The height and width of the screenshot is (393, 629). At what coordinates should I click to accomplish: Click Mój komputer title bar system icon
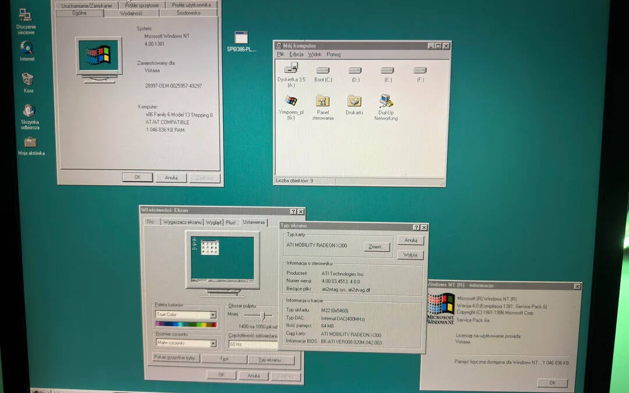point(279,46)
